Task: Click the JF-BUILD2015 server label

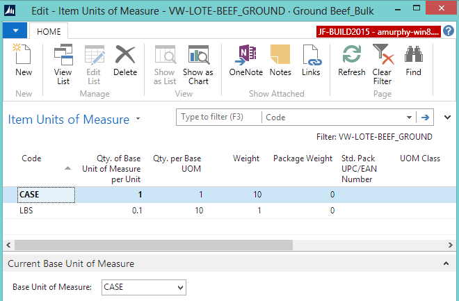Action: [378, 31]
